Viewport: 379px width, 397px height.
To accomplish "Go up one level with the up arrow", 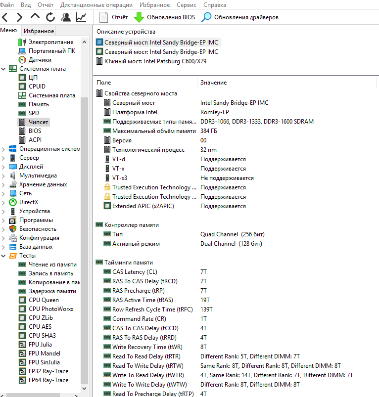I will [x=35, y=16].
